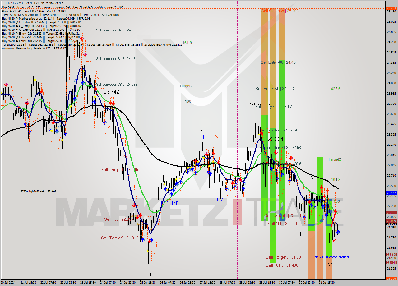Click the 'Sell correction 87.5 | 24.908' label

[117, 30]
